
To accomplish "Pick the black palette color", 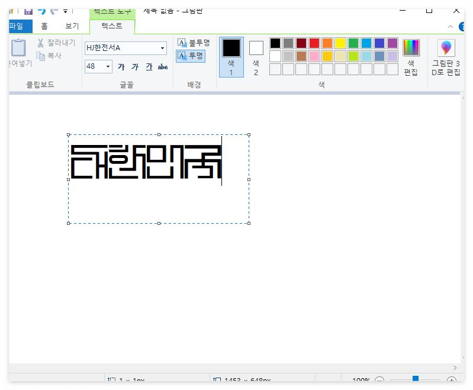I will point(275,43).
